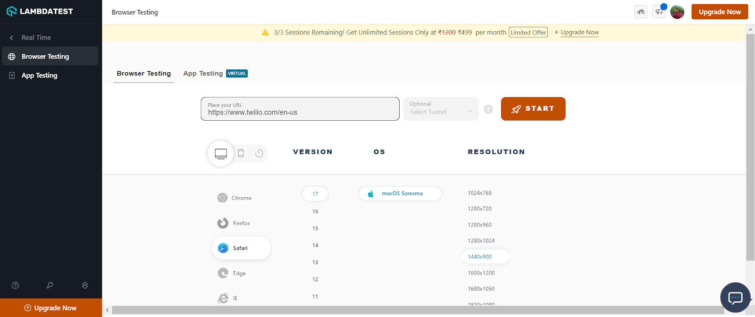Select Safari version 16
755x317 pixels.
pos(315,211)
